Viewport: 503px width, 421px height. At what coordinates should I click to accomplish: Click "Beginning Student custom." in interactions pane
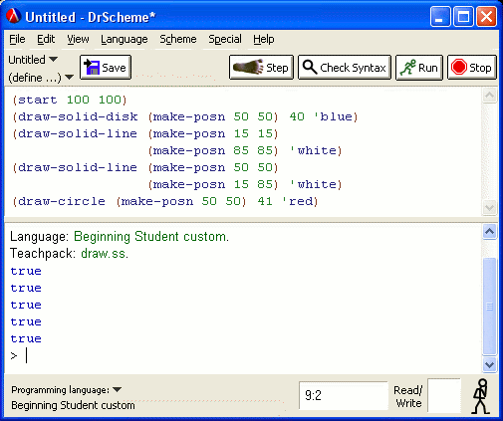point(151,237)
